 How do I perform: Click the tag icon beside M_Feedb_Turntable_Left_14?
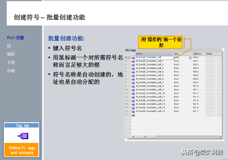[x=133, y=108]
